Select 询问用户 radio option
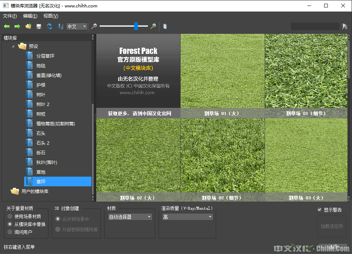The width and height of the screenshot is (352, 254). [10, 232]
